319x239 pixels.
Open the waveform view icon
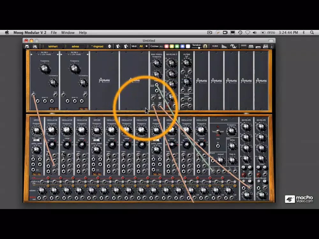[x=233, y=46]
